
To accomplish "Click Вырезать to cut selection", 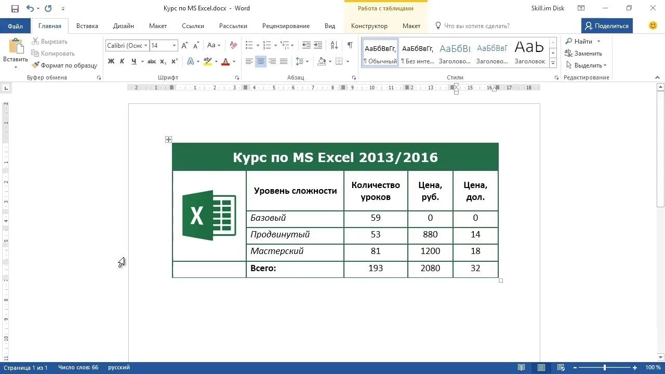I will tap(50, 42).
